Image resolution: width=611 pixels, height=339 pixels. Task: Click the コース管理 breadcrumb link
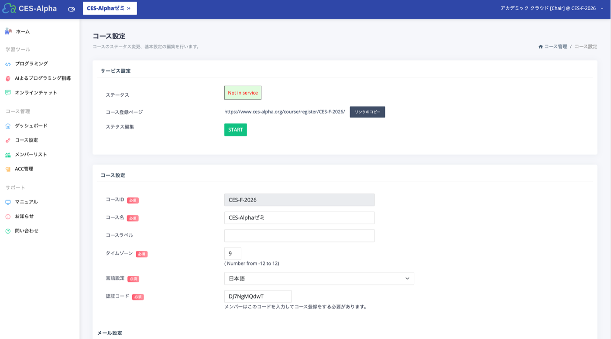tap(556, 47)
